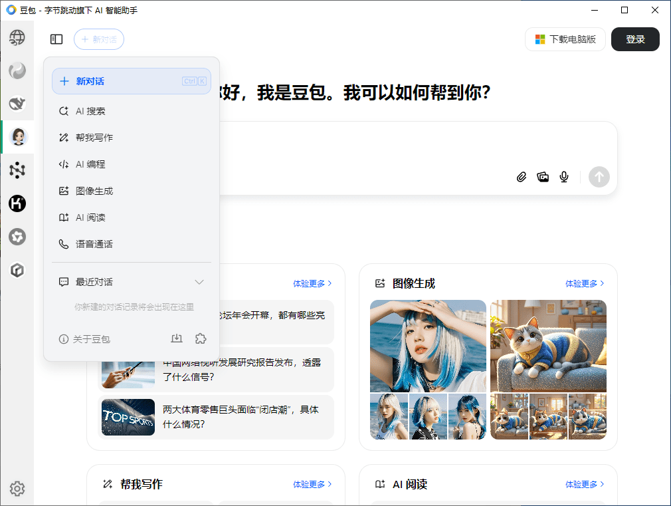
Task: Click the 下载电脑版 download button
Action: pyautogui.click(x=565, y=39)
